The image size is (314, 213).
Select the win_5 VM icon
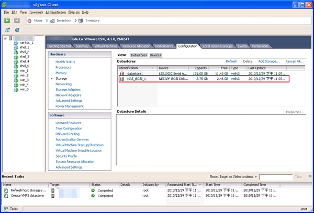pos(16,89)
